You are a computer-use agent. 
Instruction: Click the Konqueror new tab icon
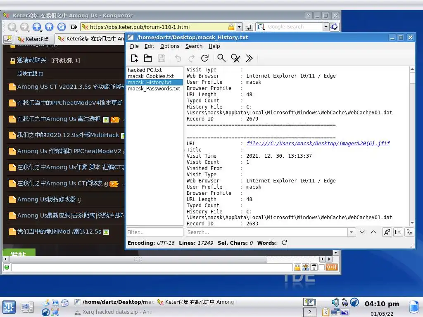click(x=8, y=39)
